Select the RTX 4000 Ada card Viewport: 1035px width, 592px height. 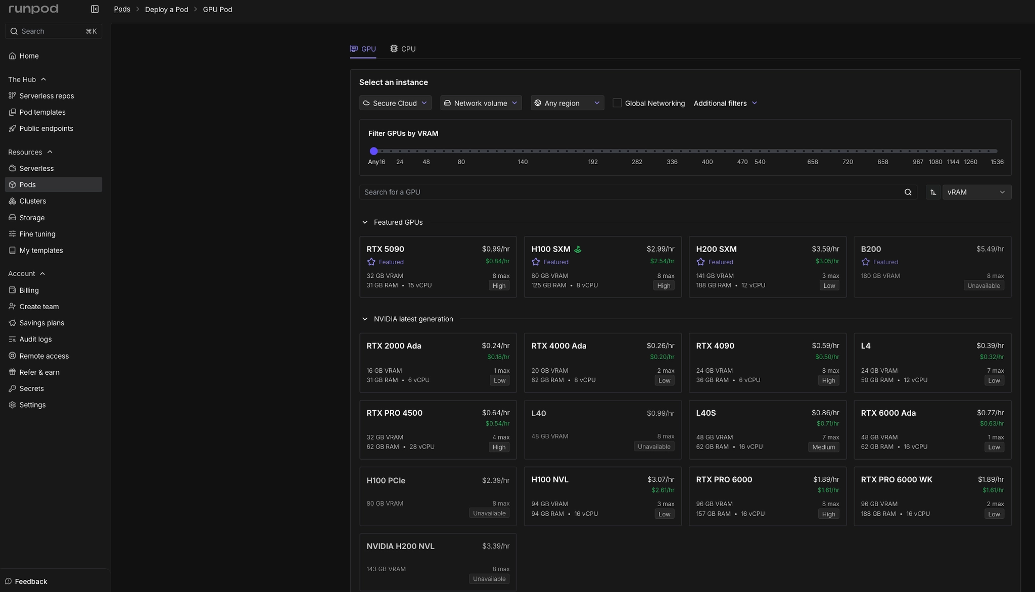[x=602, y=363]
